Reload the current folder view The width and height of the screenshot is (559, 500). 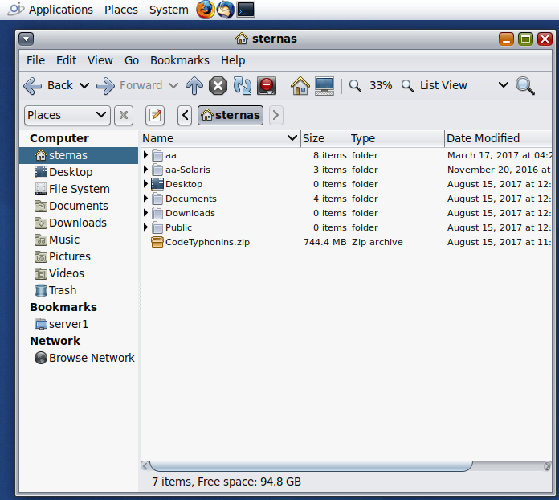242,86
